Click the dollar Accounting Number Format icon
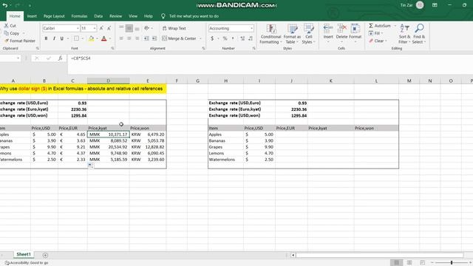The width and height of the screenshot is (473, 266). (x=212, y=38)
